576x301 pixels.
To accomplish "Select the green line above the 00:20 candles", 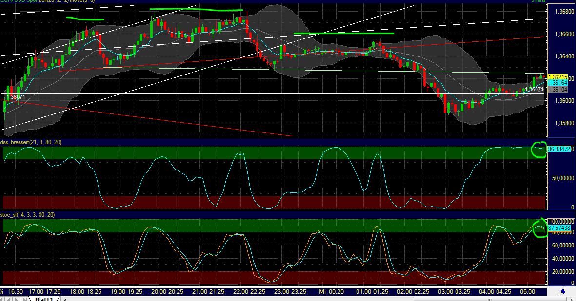I will 343,34.
